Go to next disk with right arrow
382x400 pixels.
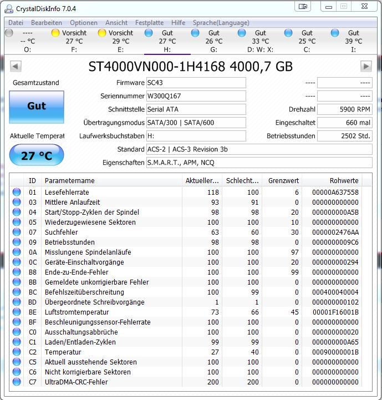coord(366,67)
